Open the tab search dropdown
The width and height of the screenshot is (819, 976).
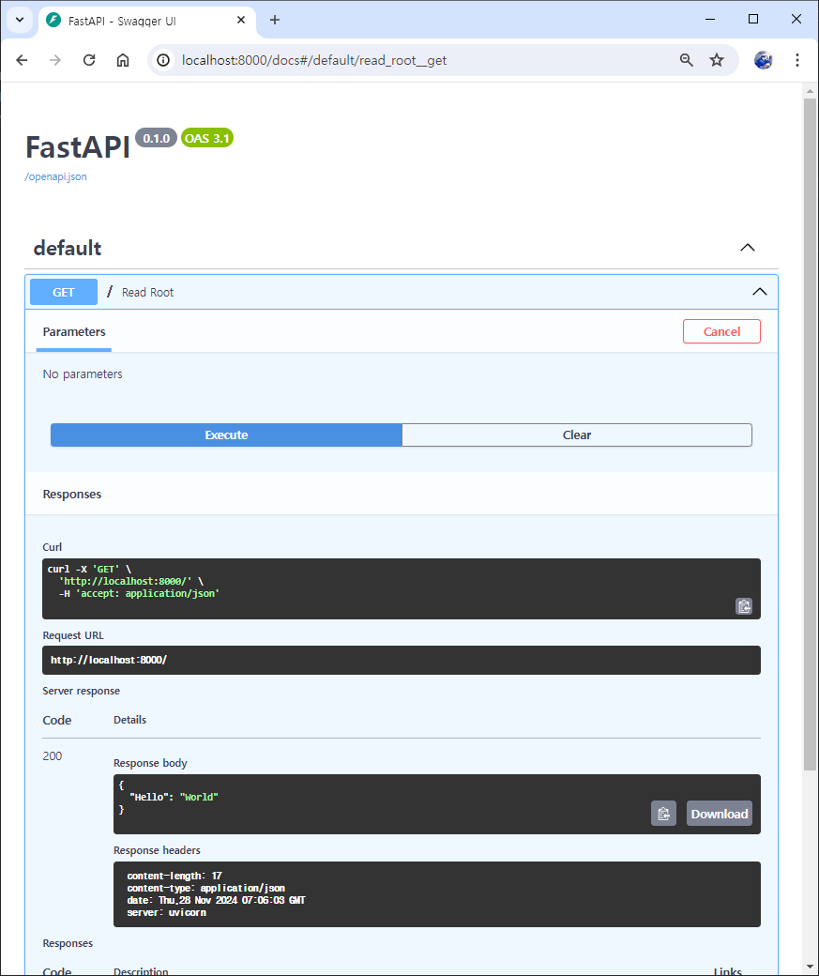tap(20, 20)
